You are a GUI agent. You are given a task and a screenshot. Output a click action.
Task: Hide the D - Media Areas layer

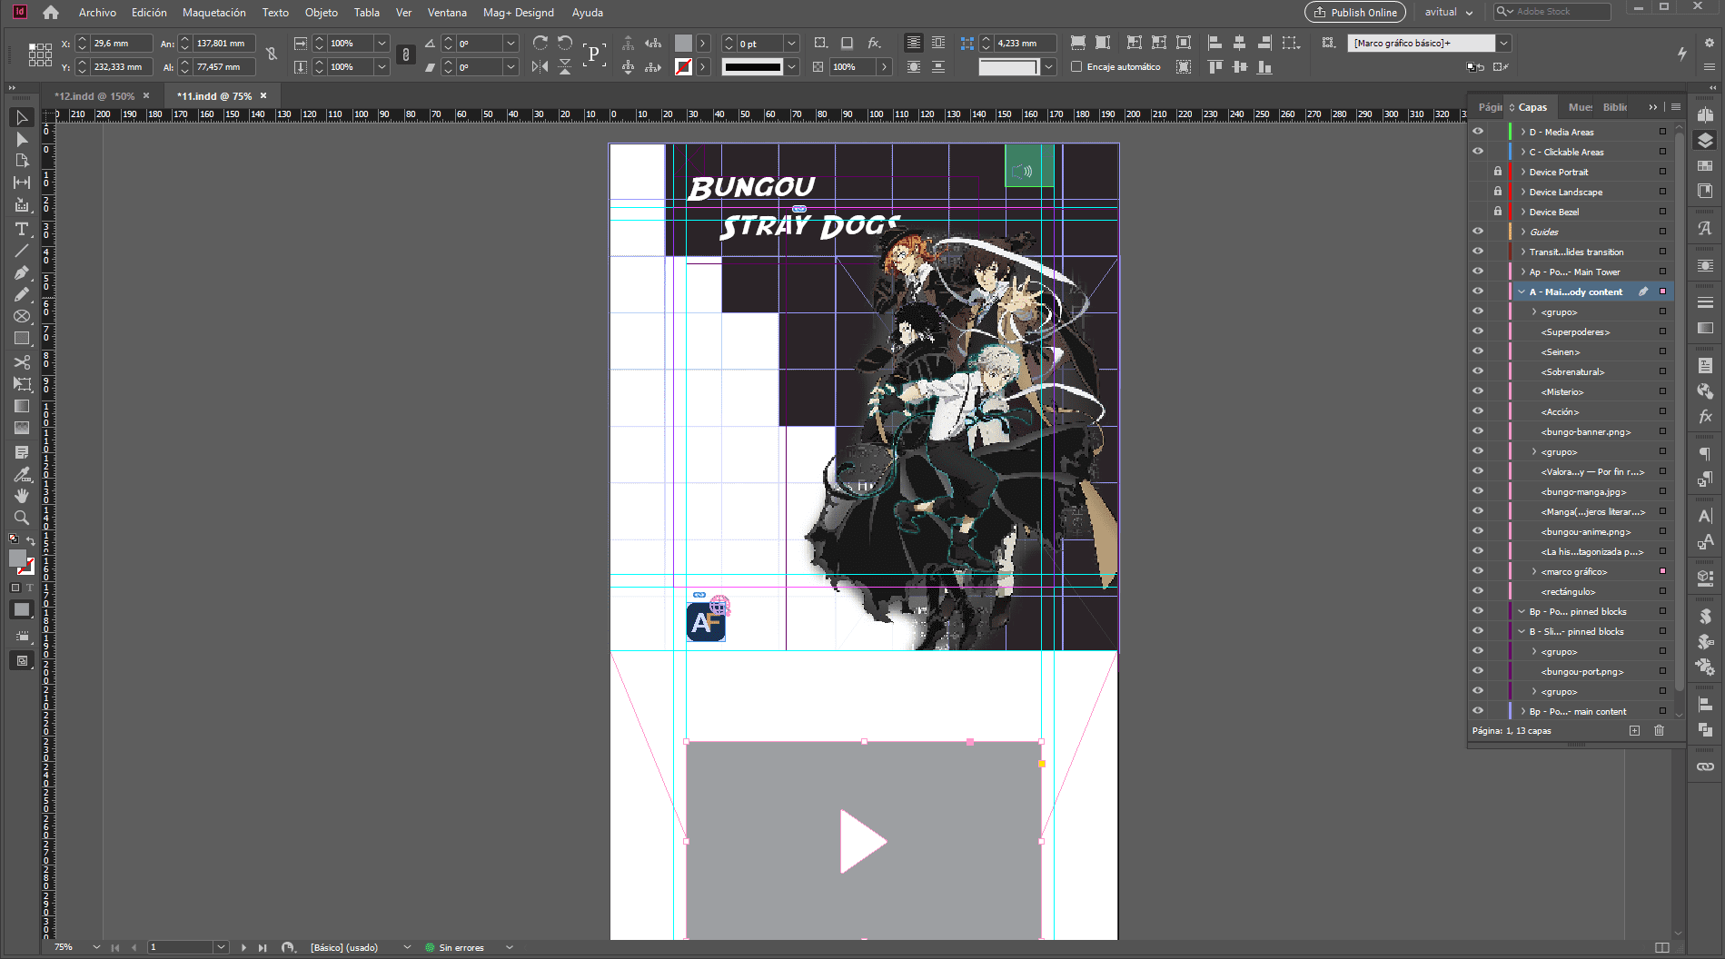coord(1478,132)
